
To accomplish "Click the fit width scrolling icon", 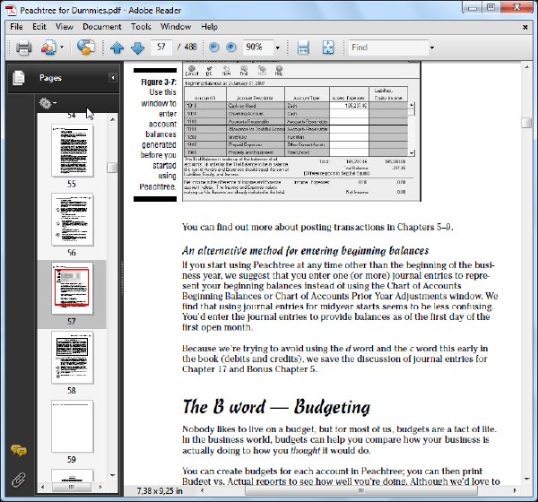I will (x=303, y=48).
